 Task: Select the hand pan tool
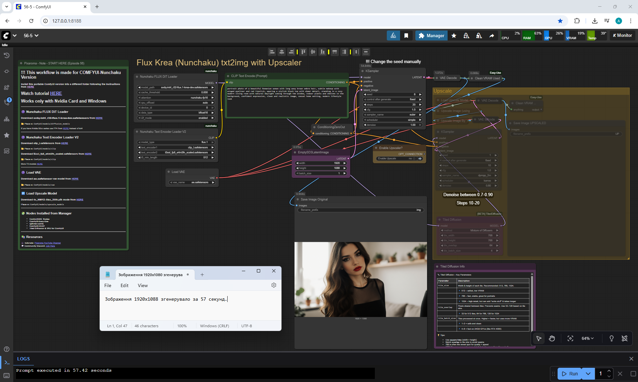click(x=552, y=338)
